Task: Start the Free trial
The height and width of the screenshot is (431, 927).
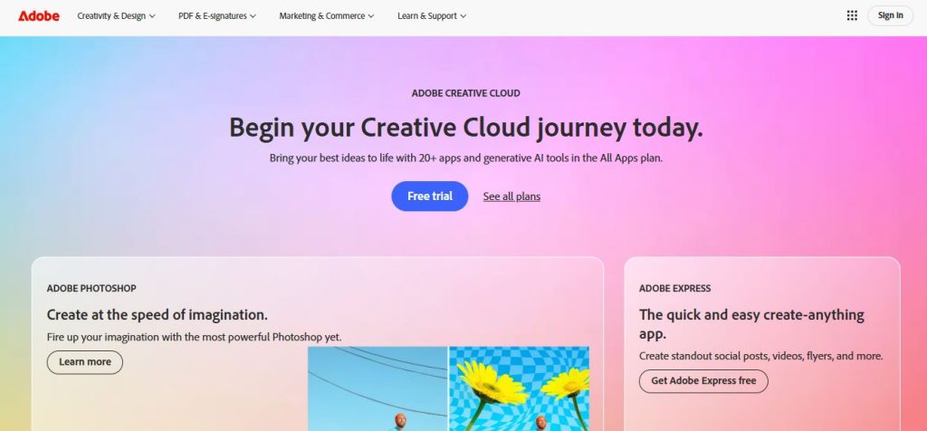Action: coord(430,196)
